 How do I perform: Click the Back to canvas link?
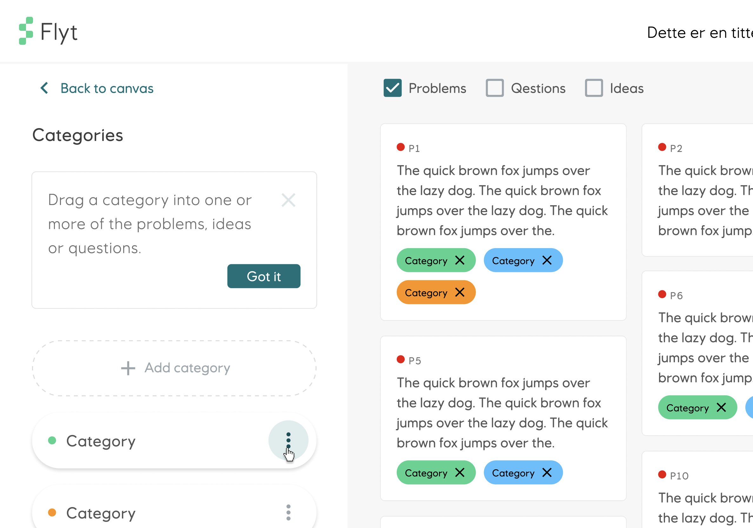107,88
